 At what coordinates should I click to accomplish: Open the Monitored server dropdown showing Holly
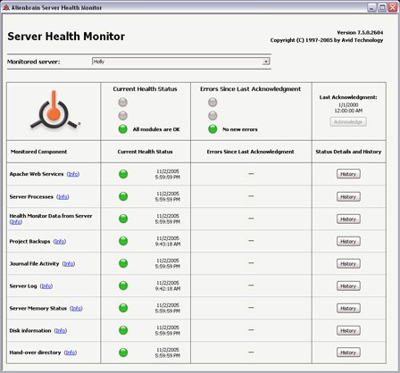pos(181,62)
